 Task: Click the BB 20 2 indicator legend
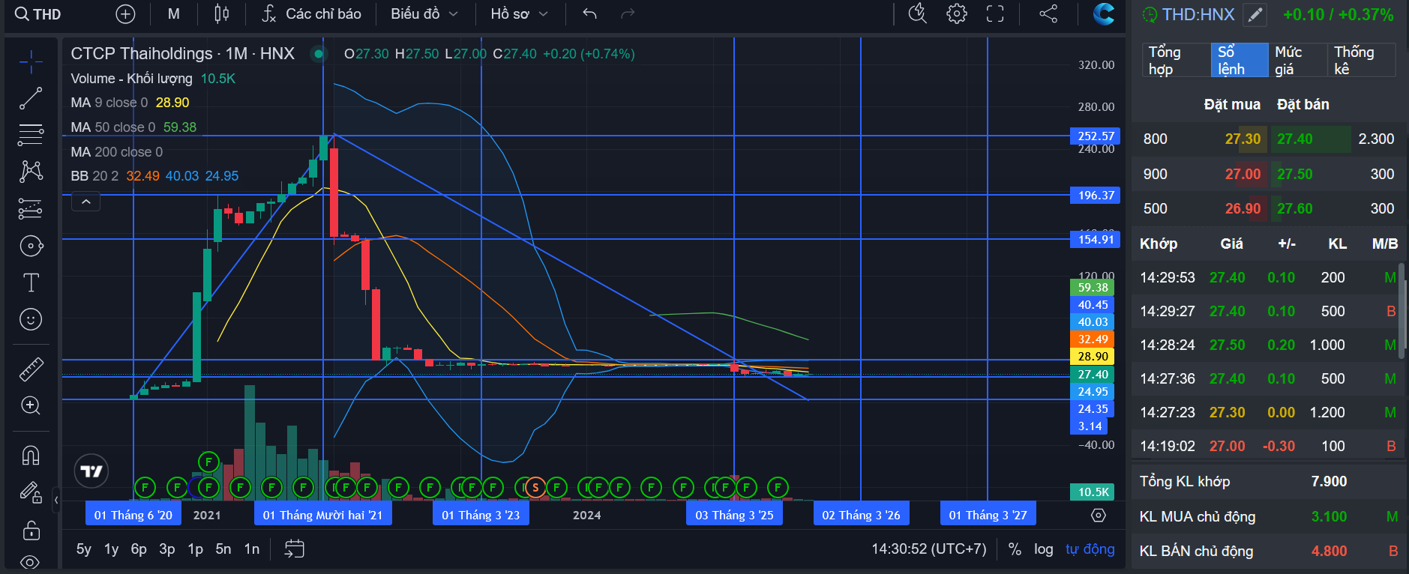click(x=154, y=176)
